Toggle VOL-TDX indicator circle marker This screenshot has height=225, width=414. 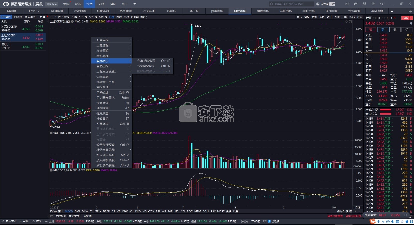[x=51, y=133]
